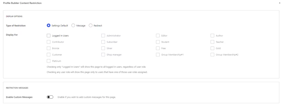
Task: Tick the Platinum role checkbox
Action: [x=48, y=61]
